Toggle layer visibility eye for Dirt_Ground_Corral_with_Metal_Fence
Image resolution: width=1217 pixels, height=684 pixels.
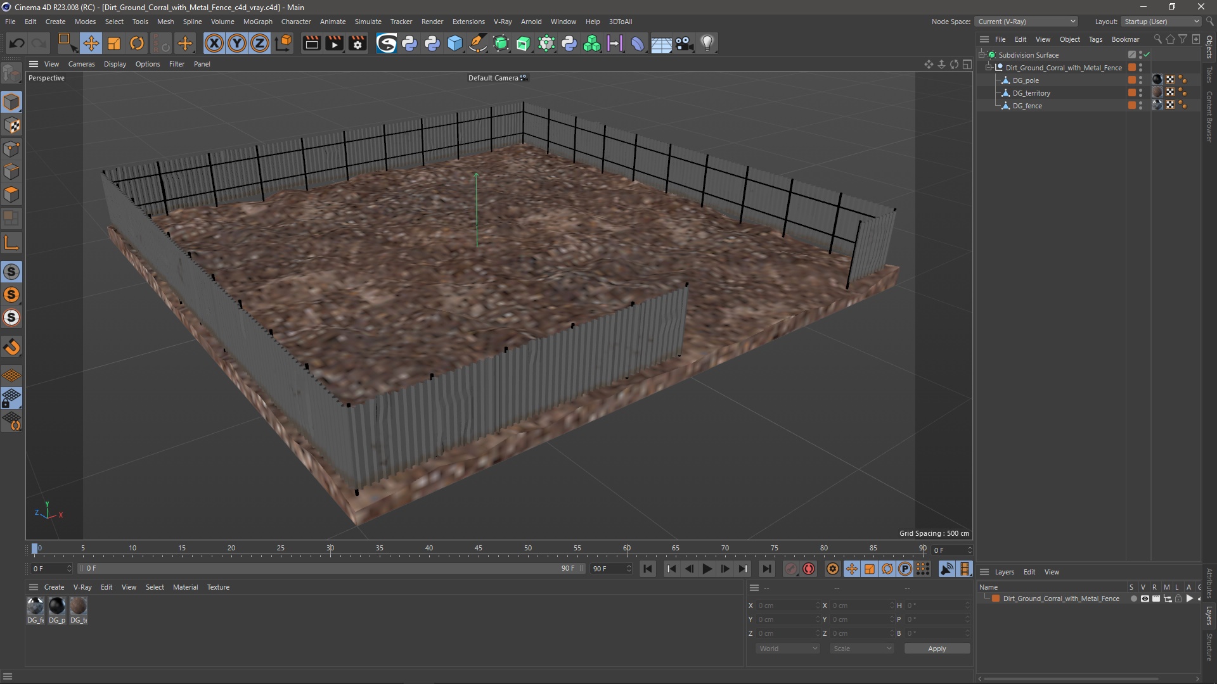(1145, 598)
